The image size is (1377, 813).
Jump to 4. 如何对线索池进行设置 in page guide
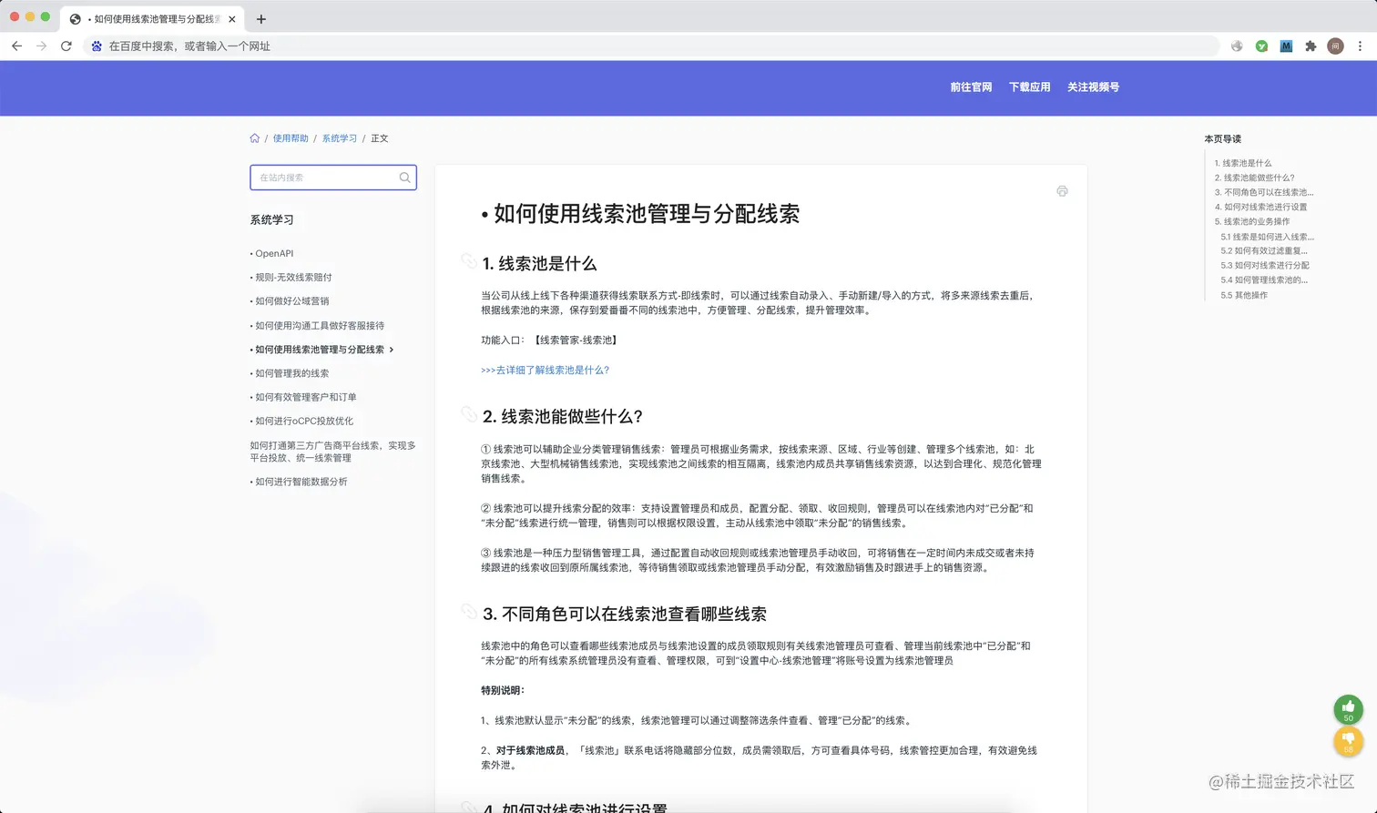(x=1260, y=207)
